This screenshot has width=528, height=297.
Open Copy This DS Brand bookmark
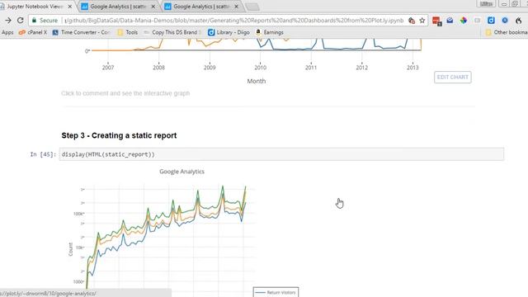pyautogui.click(x=172, y=32)
